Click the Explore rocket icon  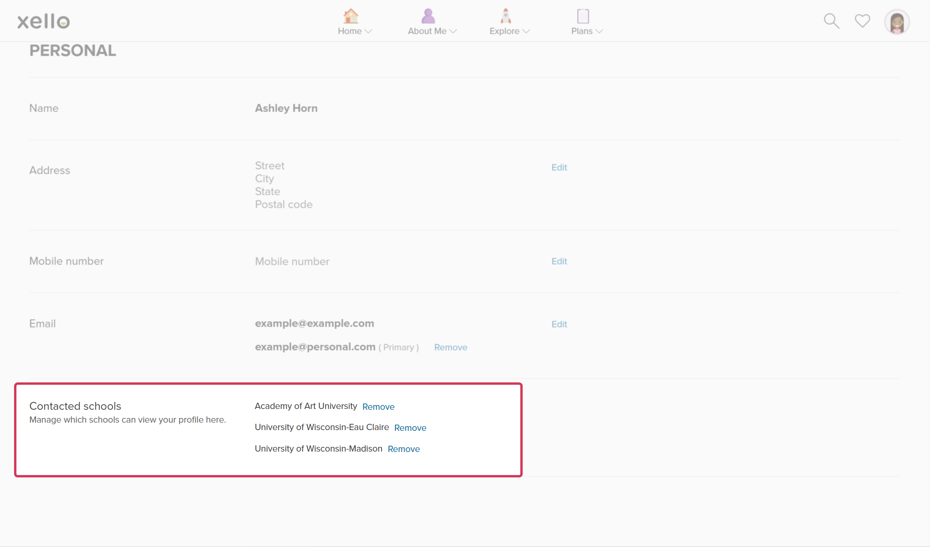pyautogui.click(x=505, y=16)
